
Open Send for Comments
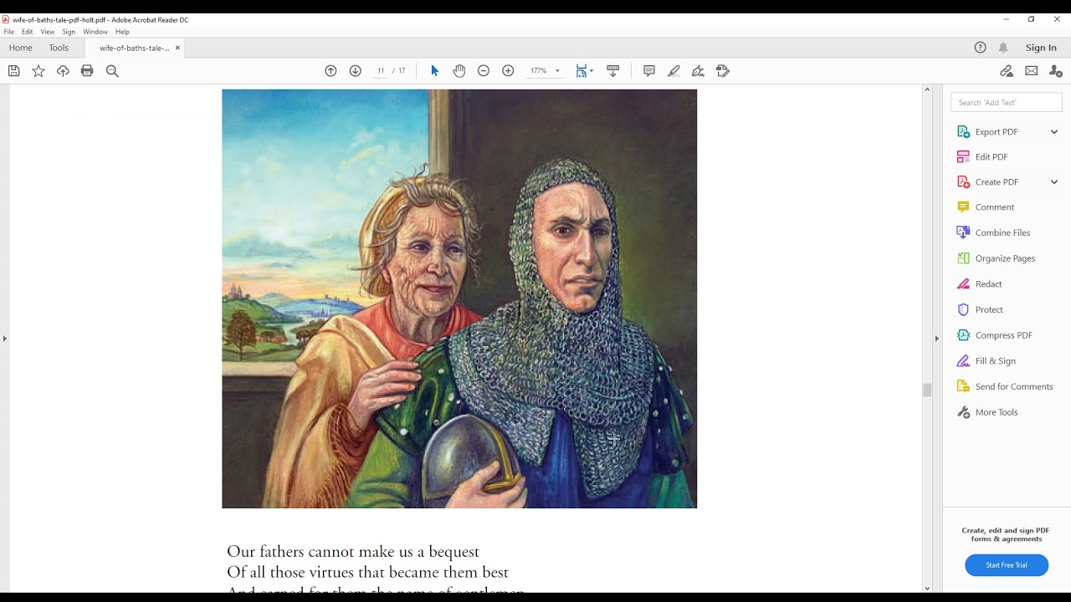click(1013, 387)
